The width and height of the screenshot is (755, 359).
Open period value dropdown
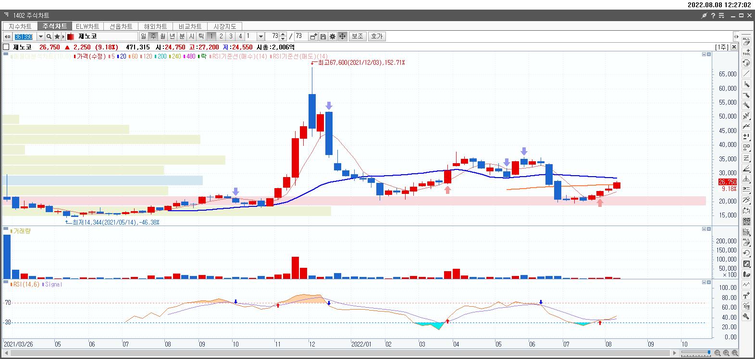point(260,36)
